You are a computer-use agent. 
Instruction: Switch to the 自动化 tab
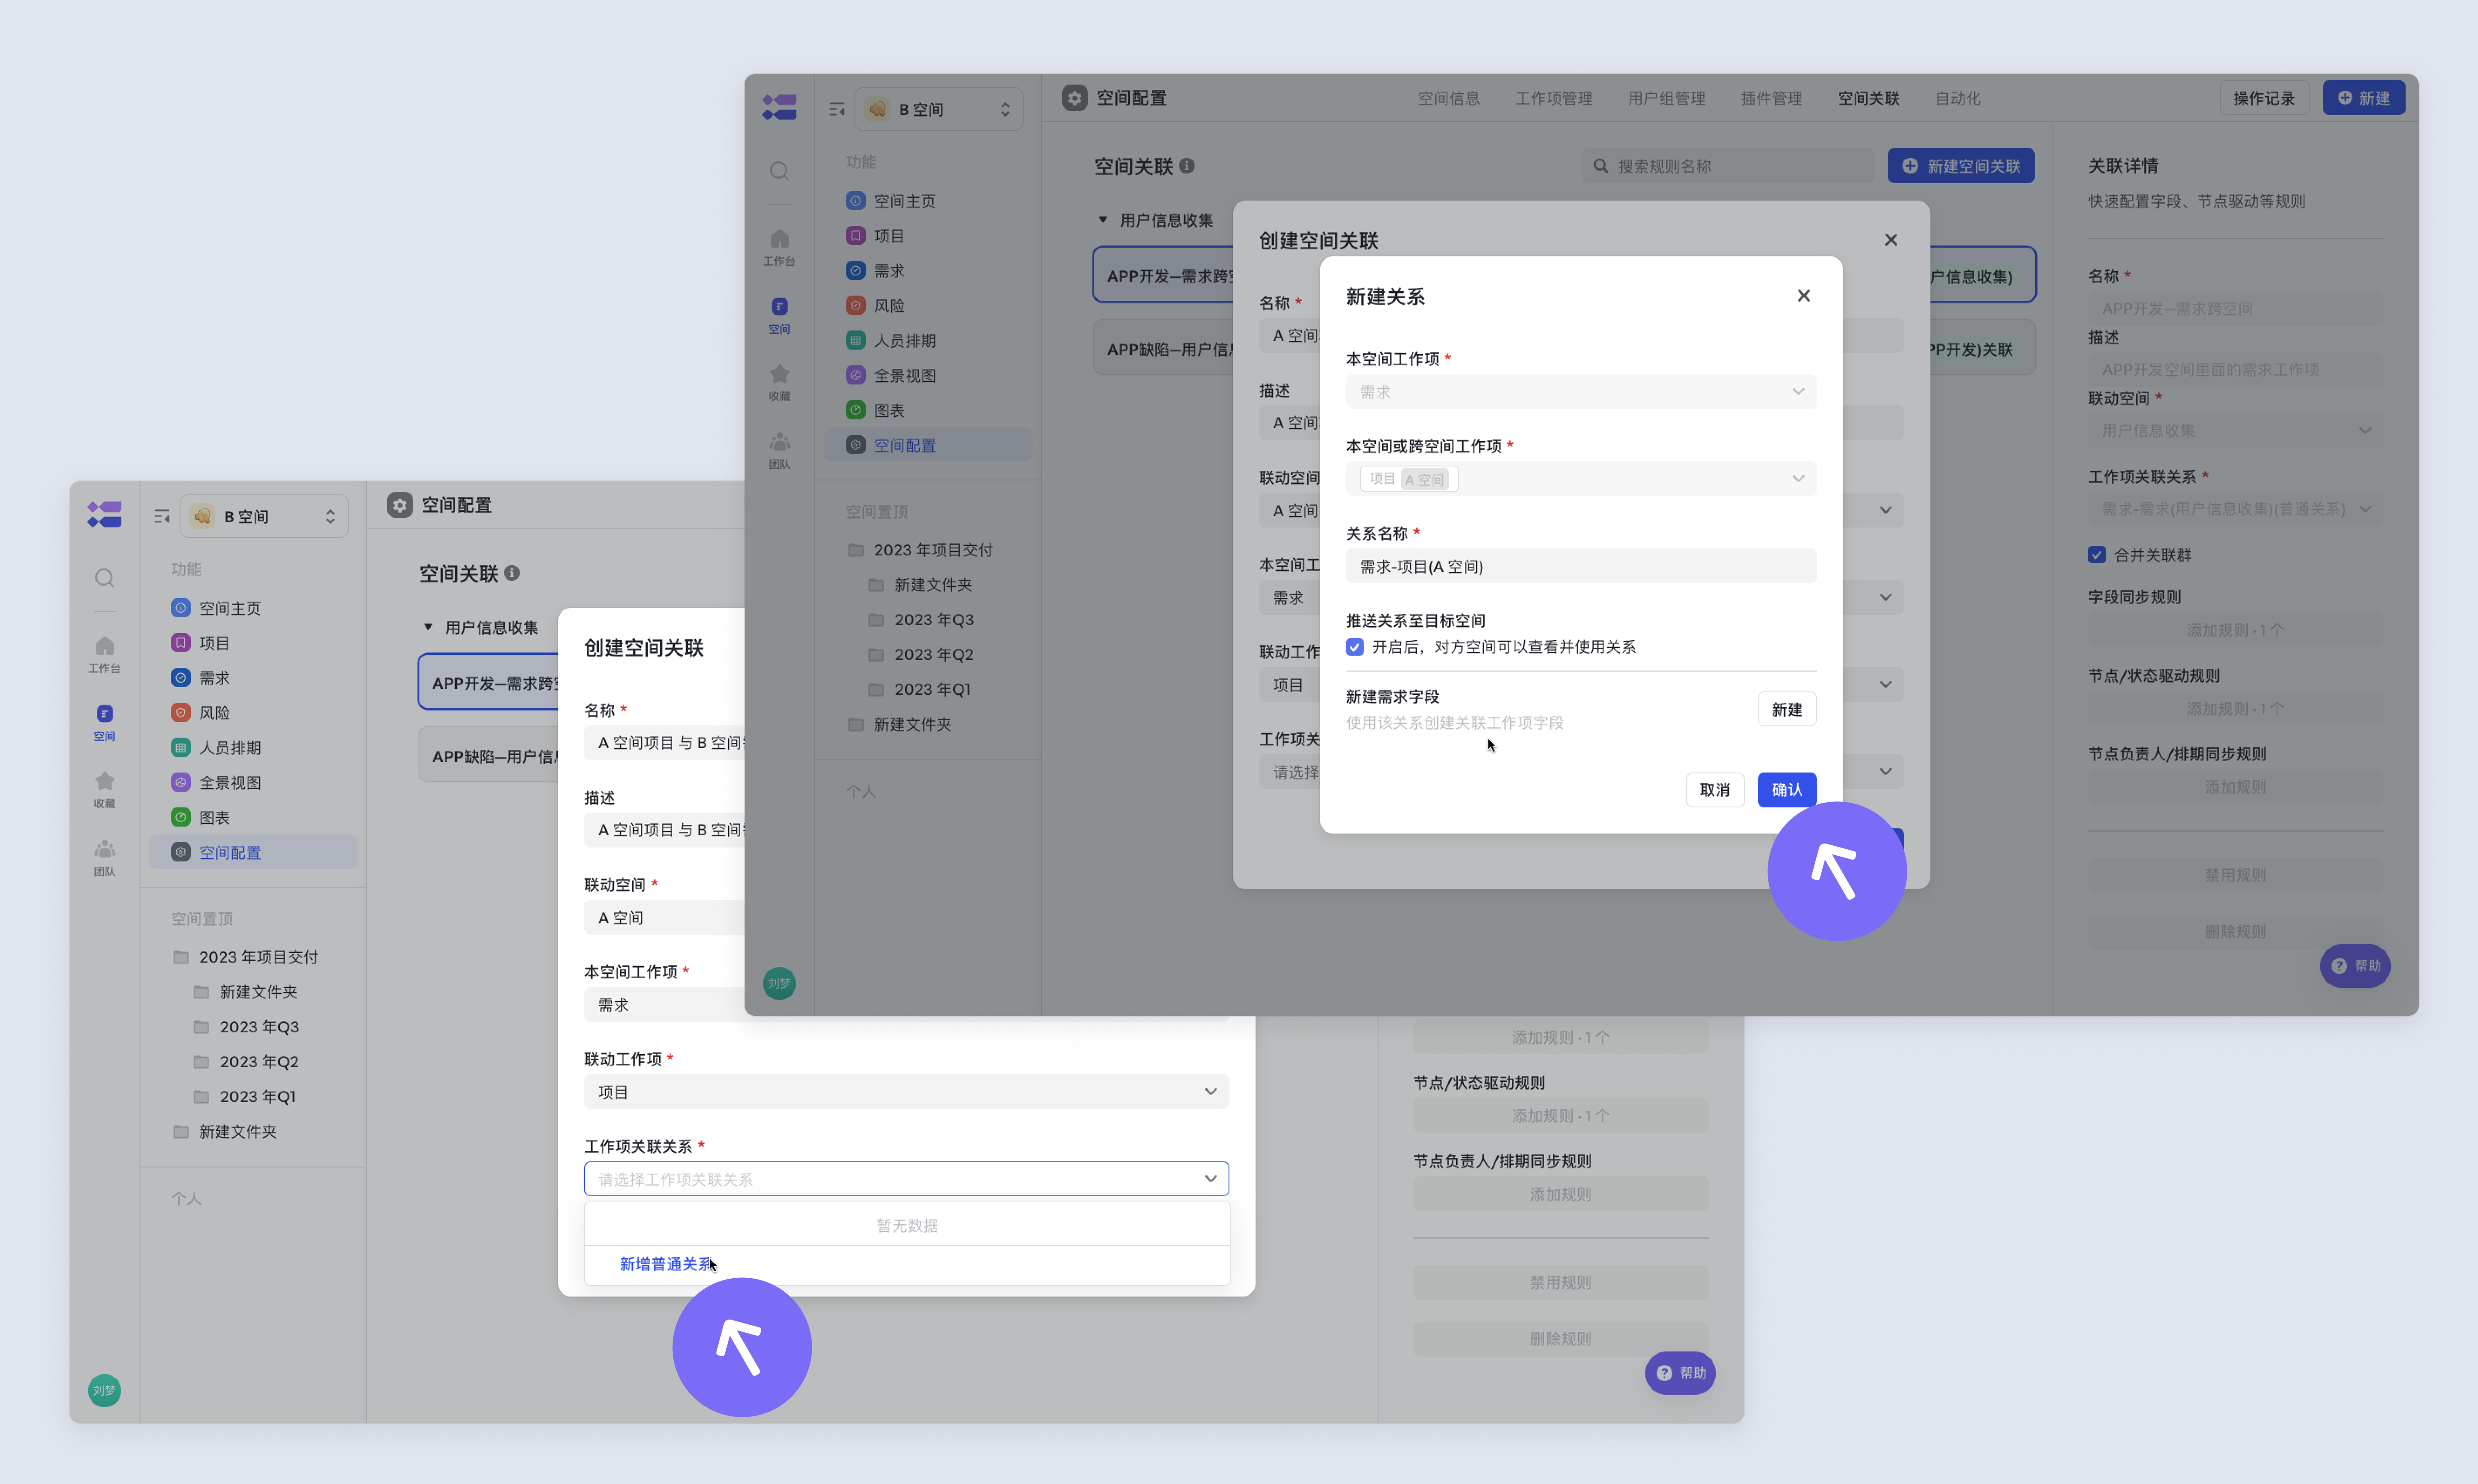tap(1957, 98)
